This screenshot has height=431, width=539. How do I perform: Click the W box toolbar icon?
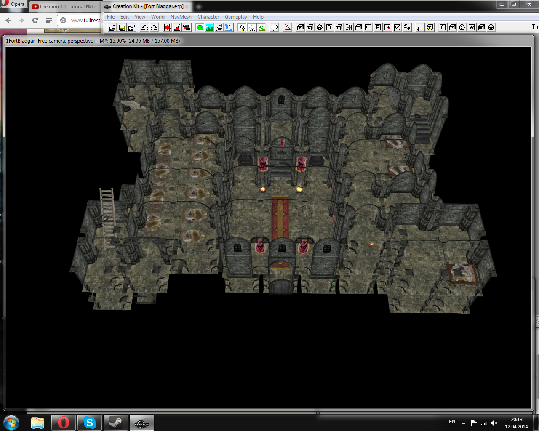tap(481, 27)
